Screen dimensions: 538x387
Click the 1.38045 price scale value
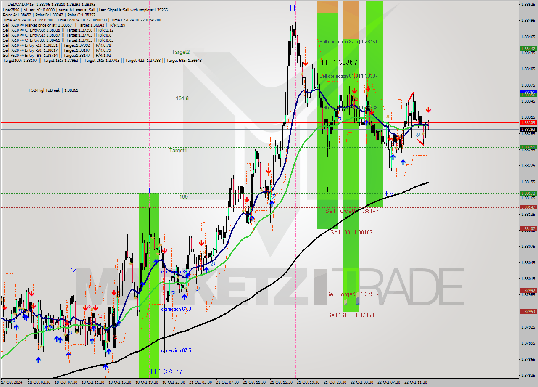coord(528,262)
